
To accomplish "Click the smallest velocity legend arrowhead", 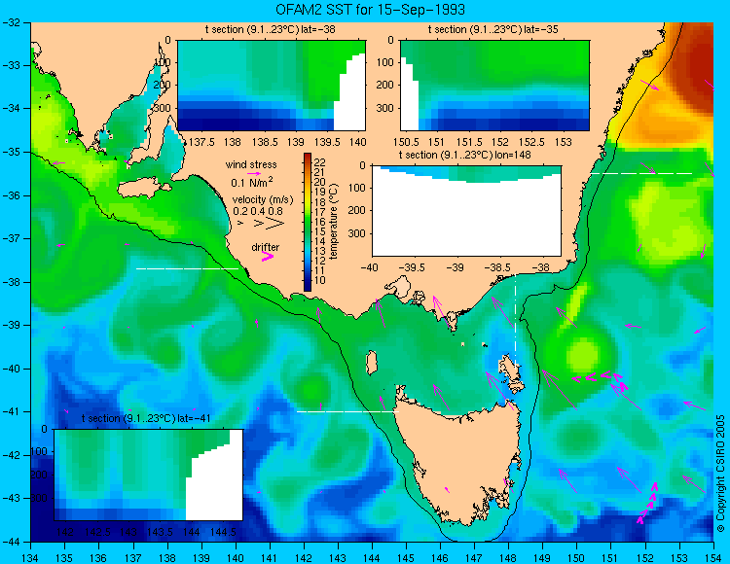I will [x=240, y=224].
